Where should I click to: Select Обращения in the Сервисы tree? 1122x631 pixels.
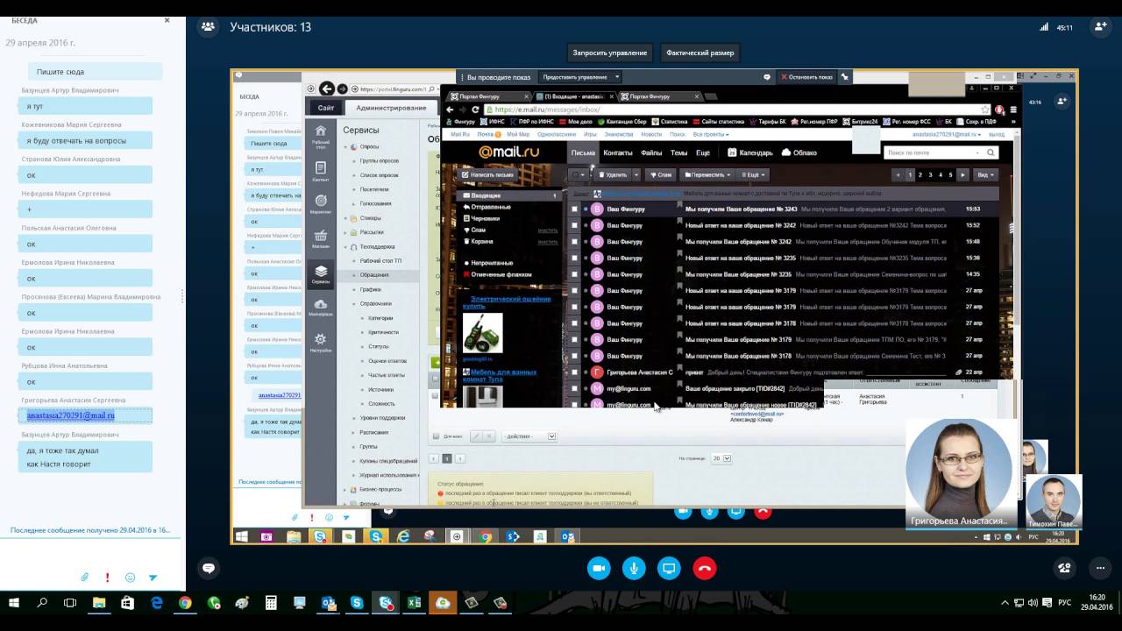pos(373,275)
